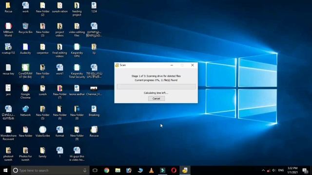312x175 pixels.
Task: Click the volume icon in system tray
Action: click(x=274, y=170)
